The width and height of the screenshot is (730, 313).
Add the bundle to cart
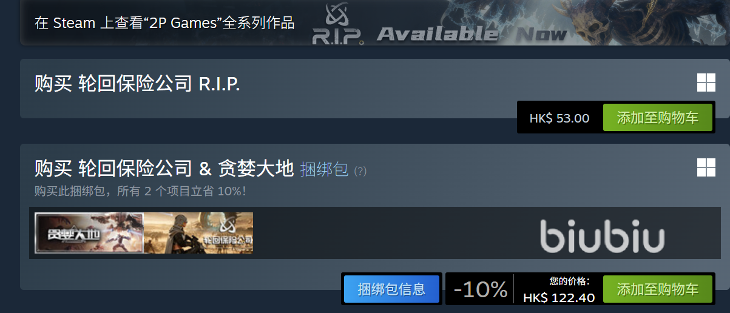[657, 289]
